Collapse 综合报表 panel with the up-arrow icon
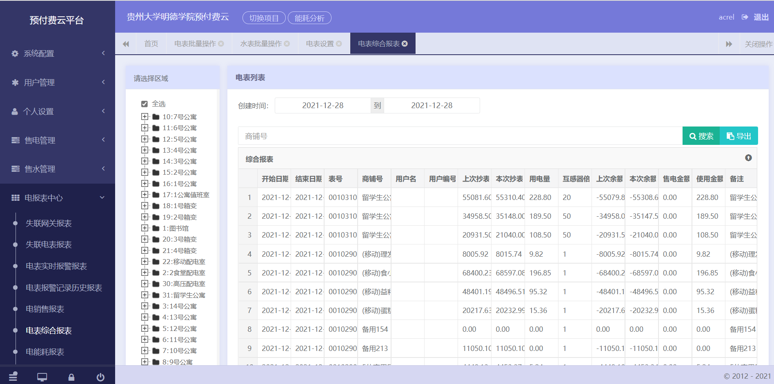The image size is (774, 384). [x=748, y=158]
